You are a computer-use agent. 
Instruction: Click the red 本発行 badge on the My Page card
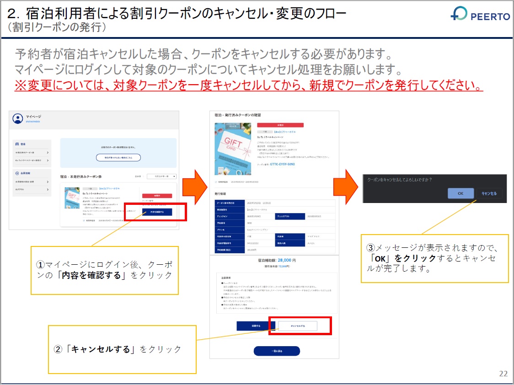(x=157, y=196)
